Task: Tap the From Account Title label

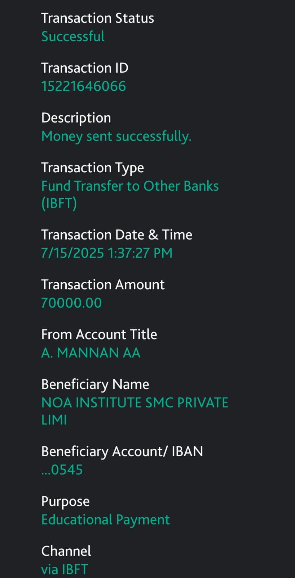Action: 99,335
